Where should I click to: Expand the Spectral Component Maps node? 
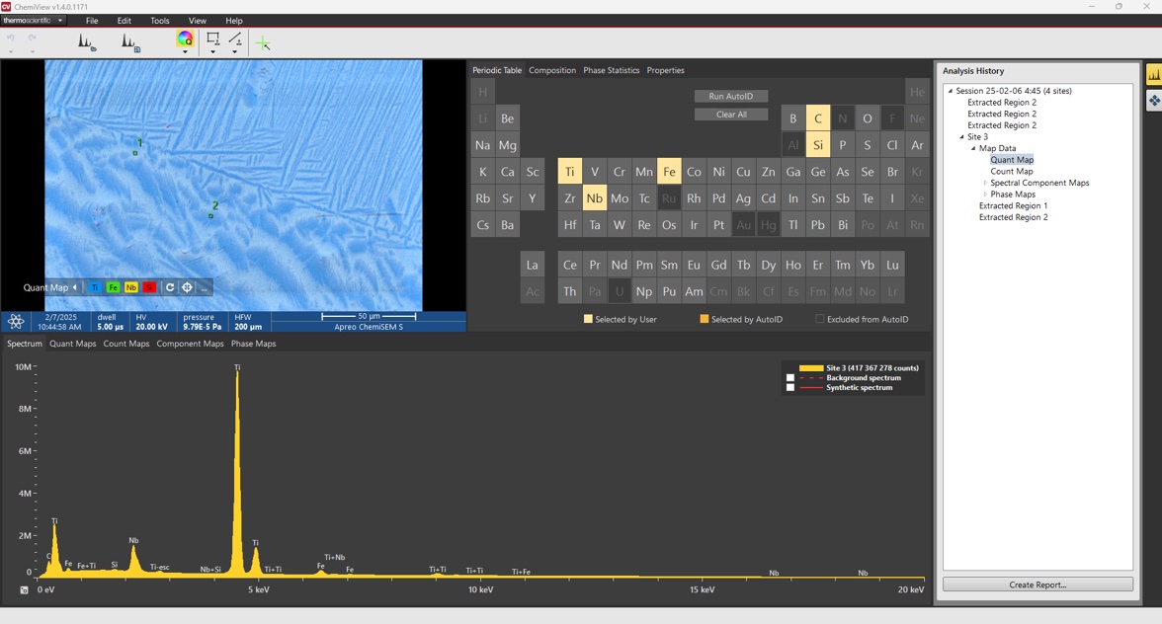[985, 183]
